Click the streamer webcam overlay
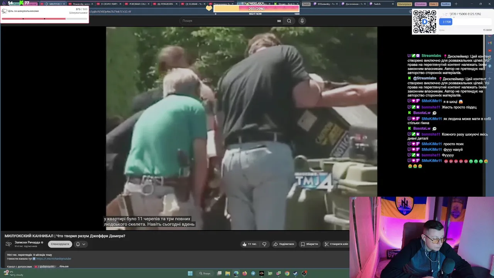494x278 pixels. [x=421, y=237]
